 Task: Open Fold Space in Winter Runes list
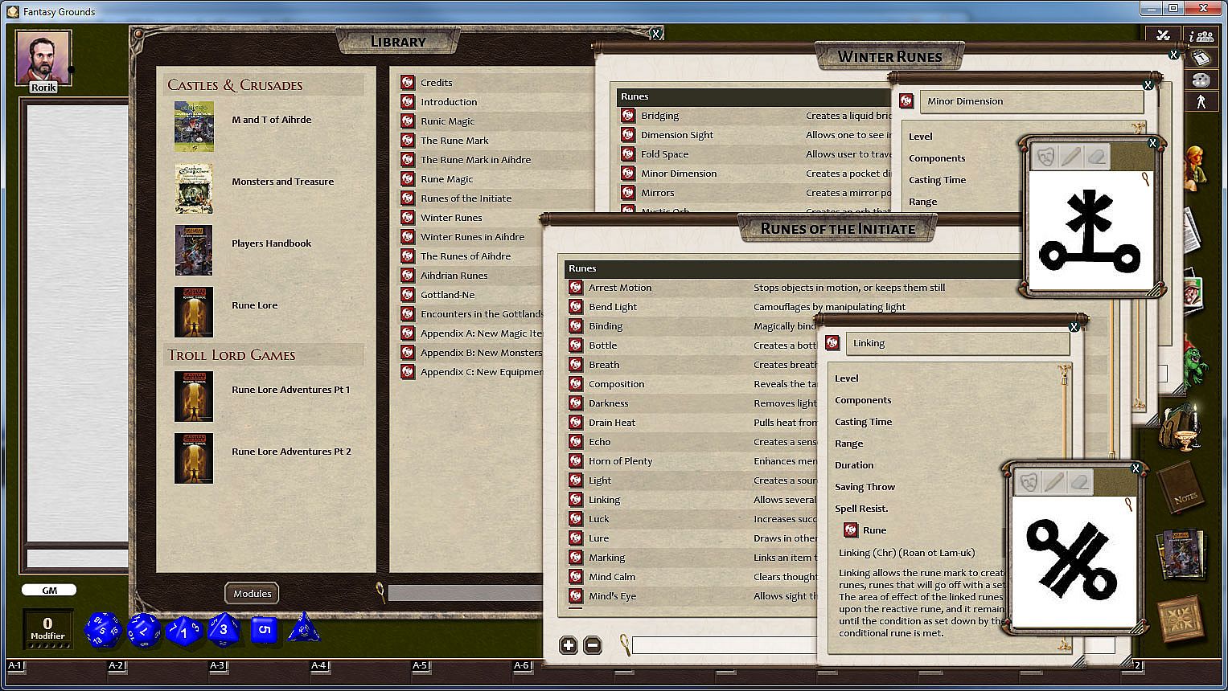[x=665, y=154]
